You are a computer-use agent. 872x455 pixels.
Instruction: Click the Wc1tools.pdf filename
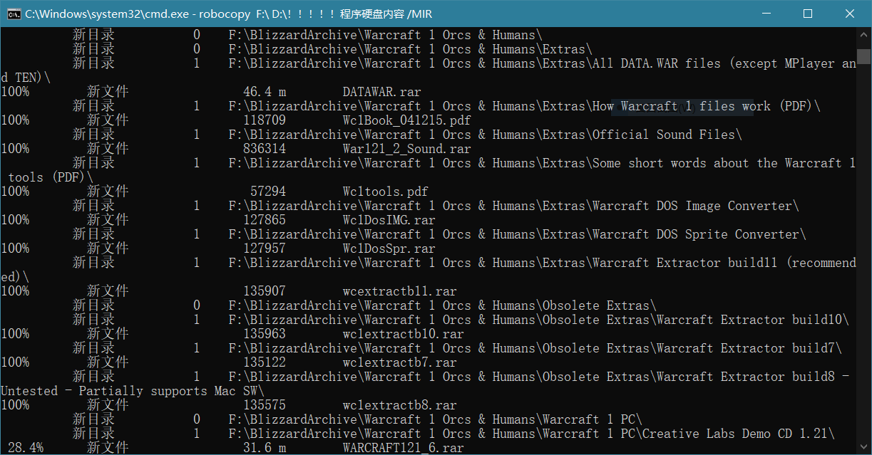pos(385,192)
